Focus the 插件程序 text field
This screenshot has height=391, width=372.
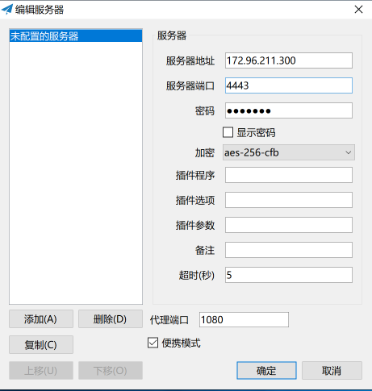point(289,175)
